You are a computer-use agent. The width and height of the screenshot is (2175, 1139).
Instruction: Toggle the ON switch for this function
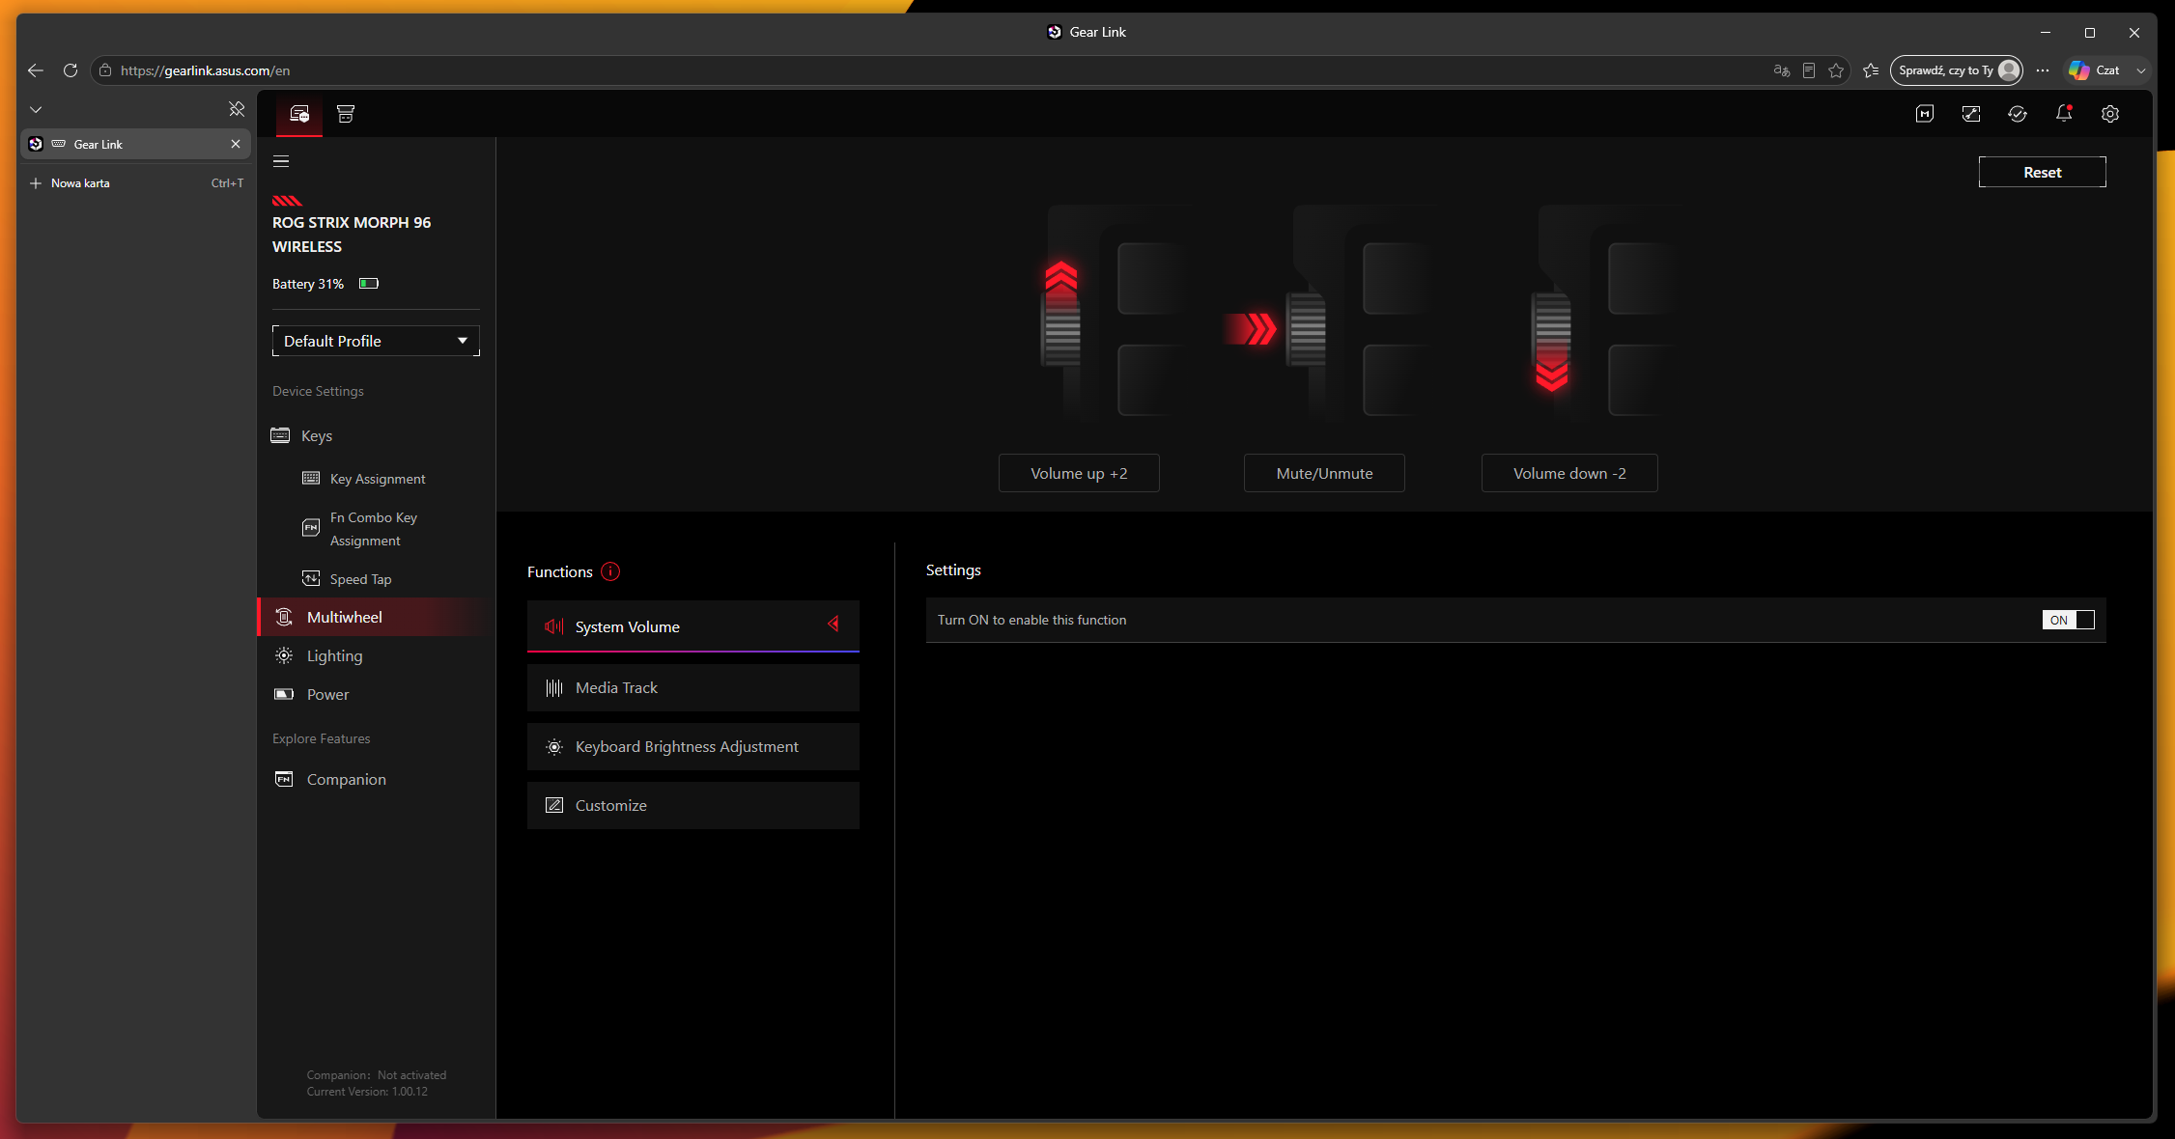[2069, 620]
